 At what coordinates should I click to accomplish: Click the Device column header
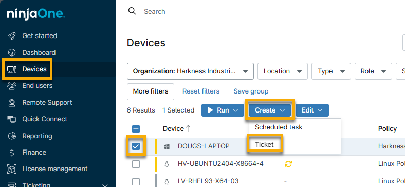(x=173, y=128)
